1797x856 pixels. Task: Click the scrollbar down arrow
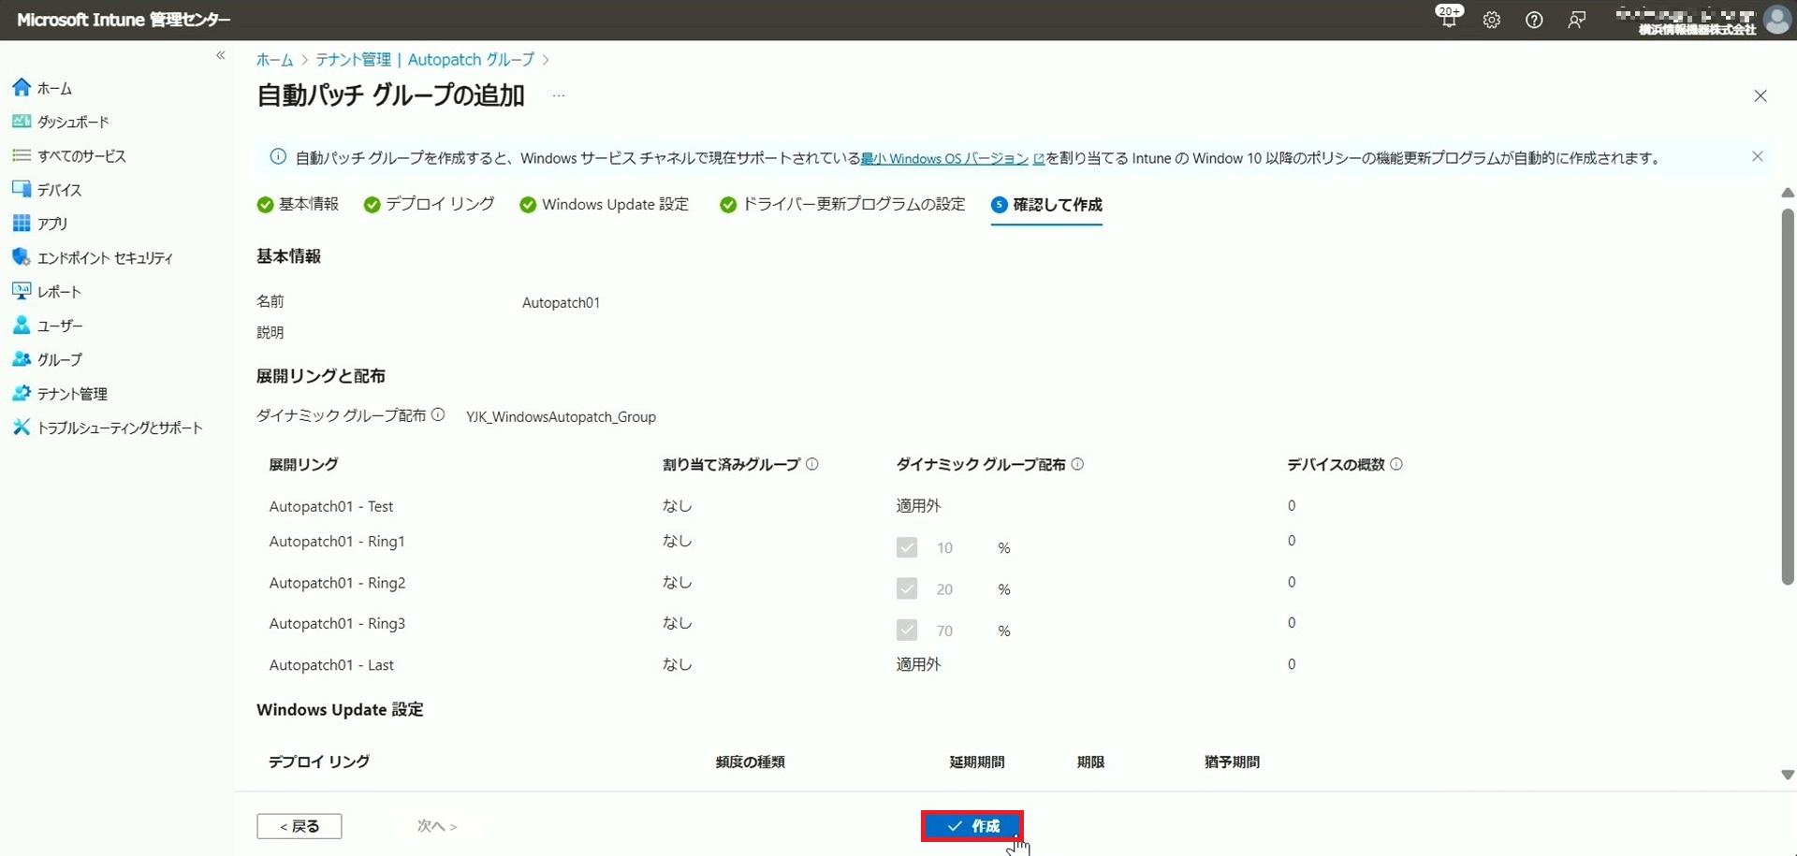tap(1787, 775)
